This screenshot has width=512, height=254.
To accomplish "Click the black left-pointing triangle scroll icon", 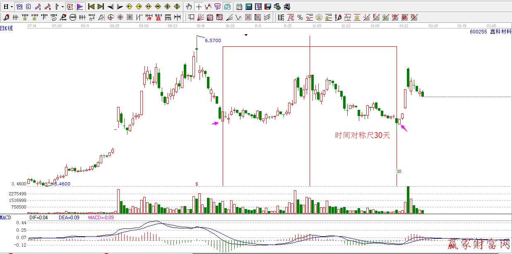I will point(111,7).
